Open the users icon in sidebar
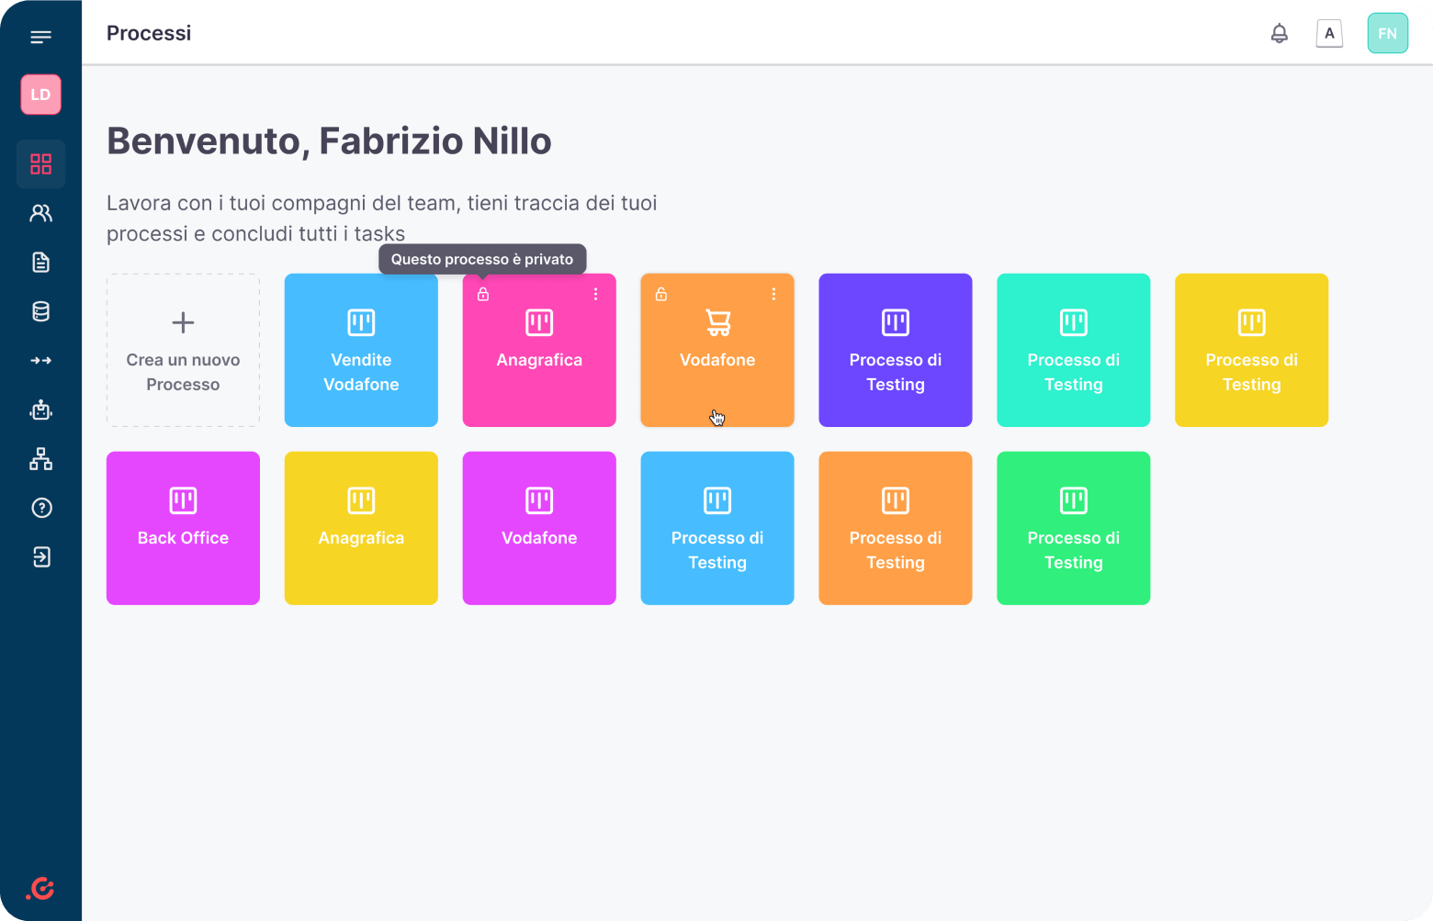Screen dimensions: 1433x921 40,213
